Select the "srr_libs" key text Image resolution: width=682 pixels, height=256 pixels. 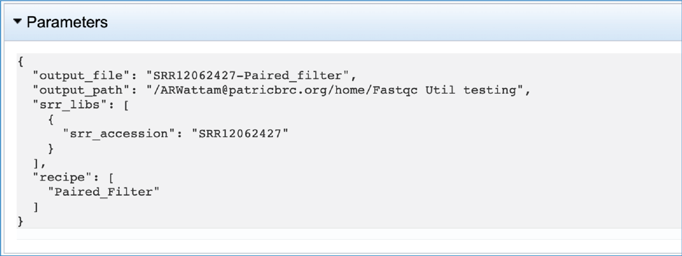[x=71, y=105]
